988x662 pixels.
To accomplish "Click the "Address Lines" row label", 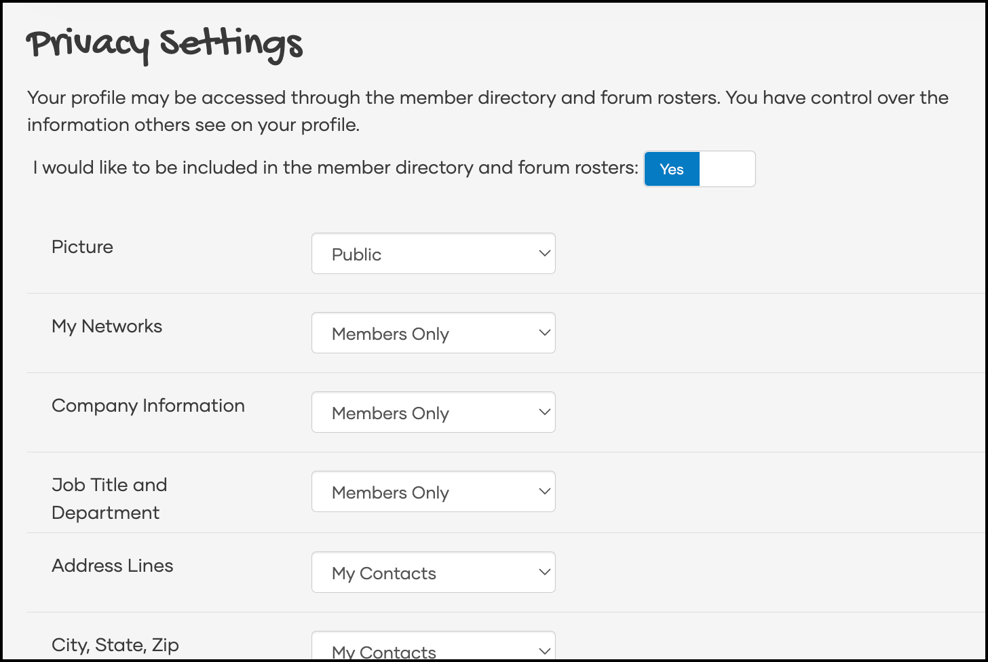I will pos(112,566).
